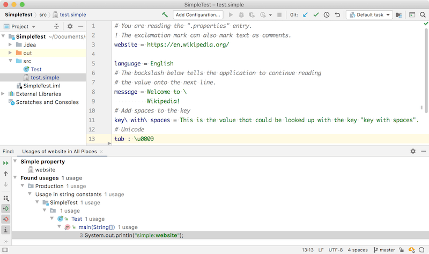The height and width of the screenshot is (254, 429).
Task: Expand the out folder in project tree
Action: coord(10,53)
